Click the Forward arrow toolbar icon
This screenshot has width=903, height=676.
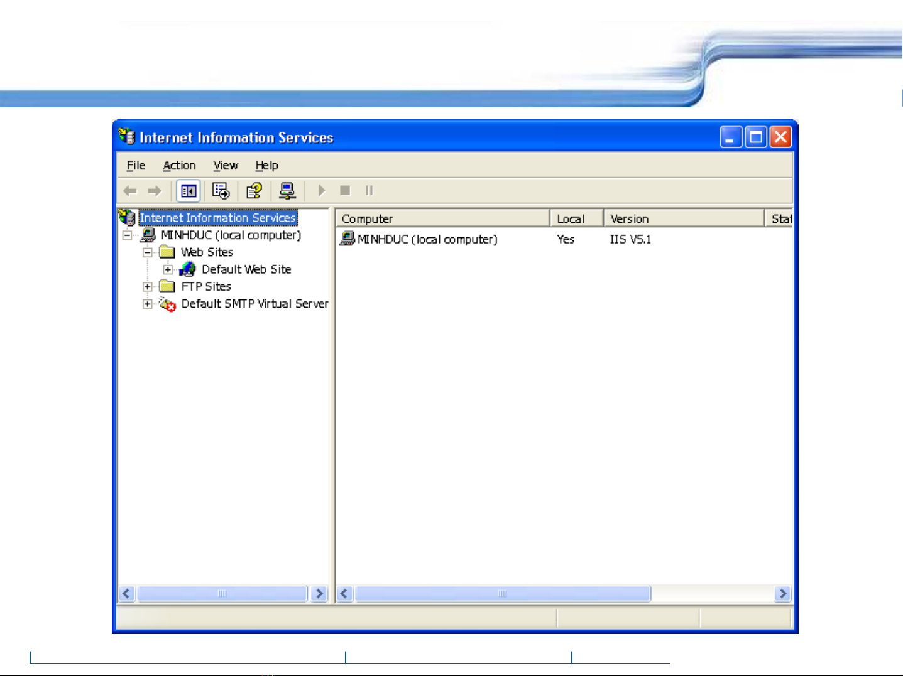(155, 191)
